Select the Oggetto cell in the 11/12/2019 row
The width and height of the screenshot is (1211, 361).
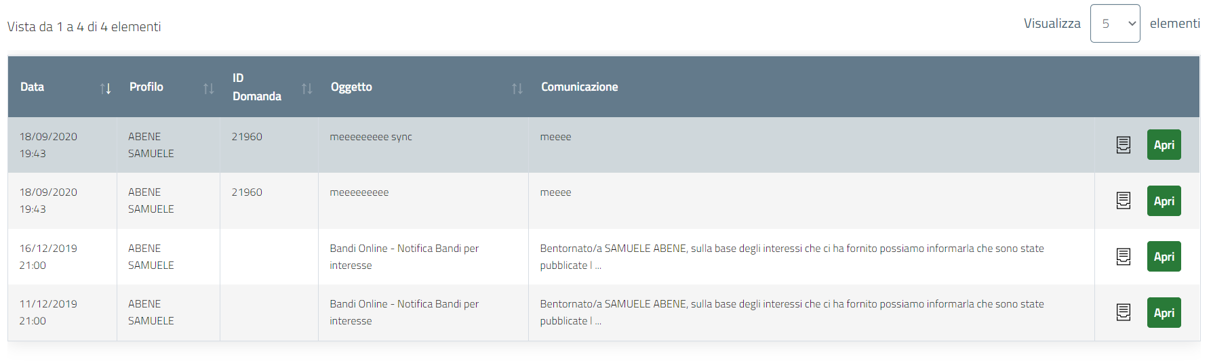pyautogui.click(x=404, y=312)
